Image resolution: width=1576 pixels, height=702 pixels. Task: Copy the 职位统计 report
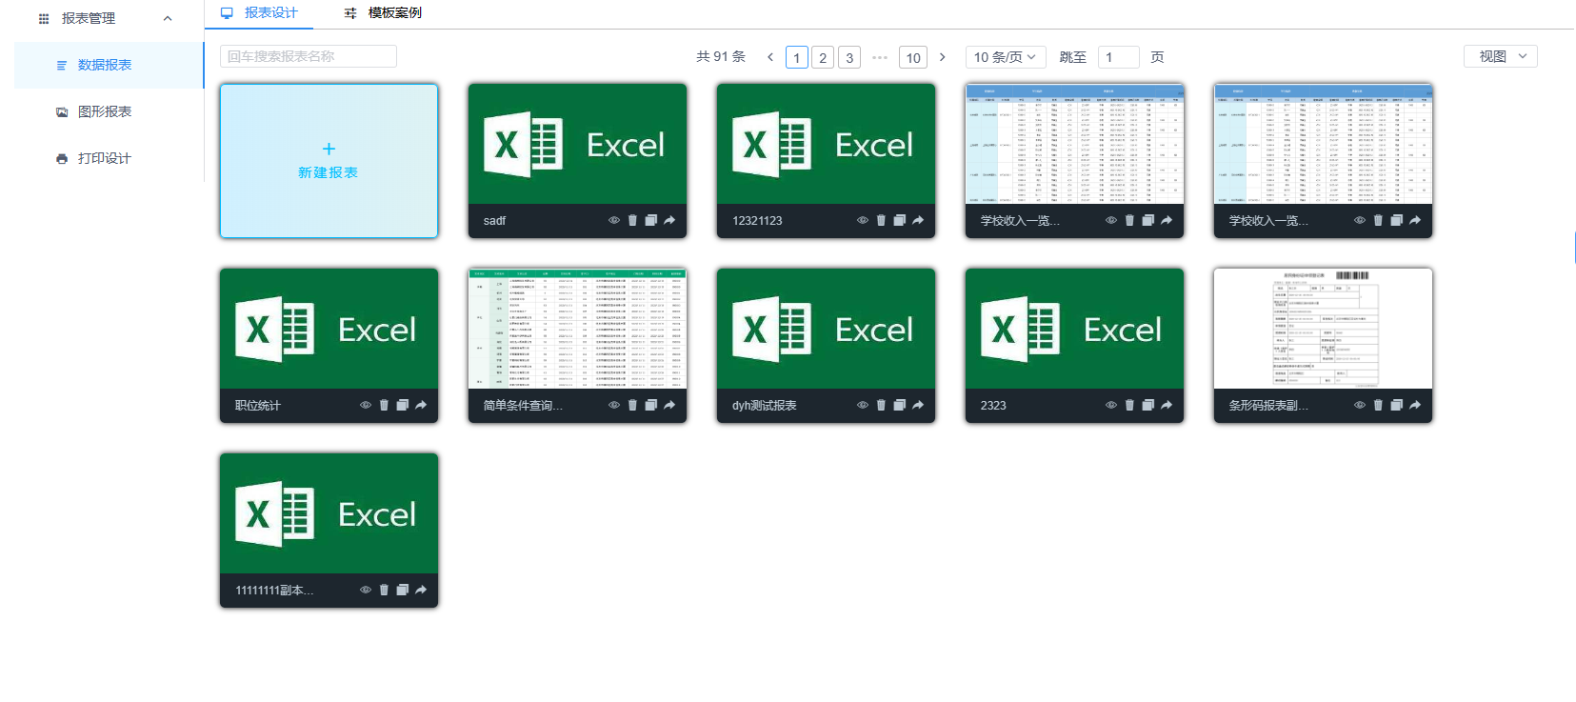[x=403, y=405]
